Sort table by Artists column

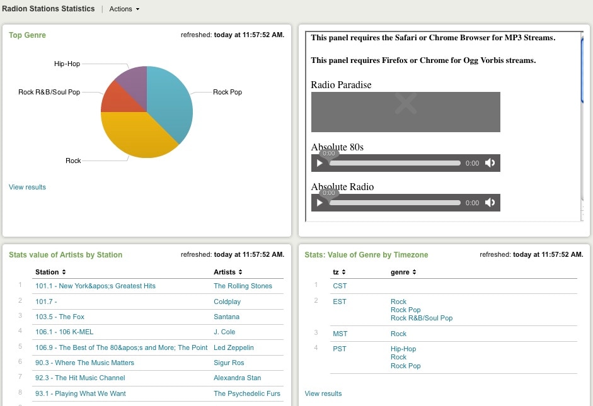click(x=228, y=272)
